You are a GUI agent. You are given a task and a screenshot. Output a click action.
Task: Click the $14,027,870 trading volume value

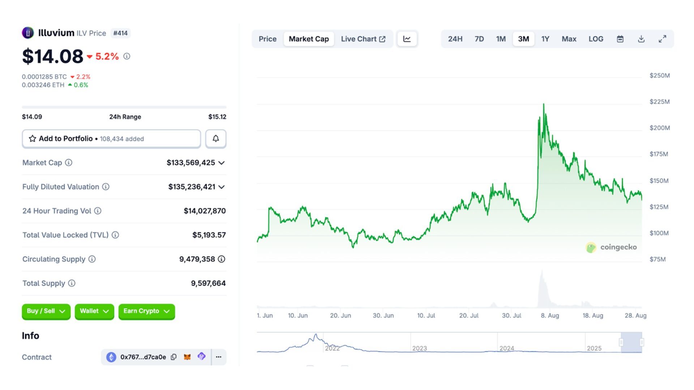click(x=205, y=211)
